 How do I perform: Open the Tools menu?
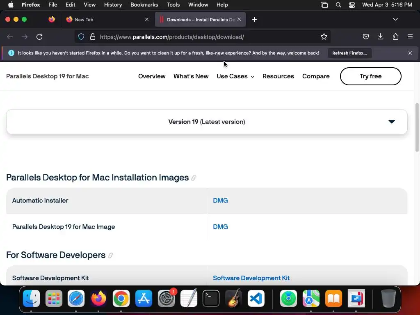173,5
